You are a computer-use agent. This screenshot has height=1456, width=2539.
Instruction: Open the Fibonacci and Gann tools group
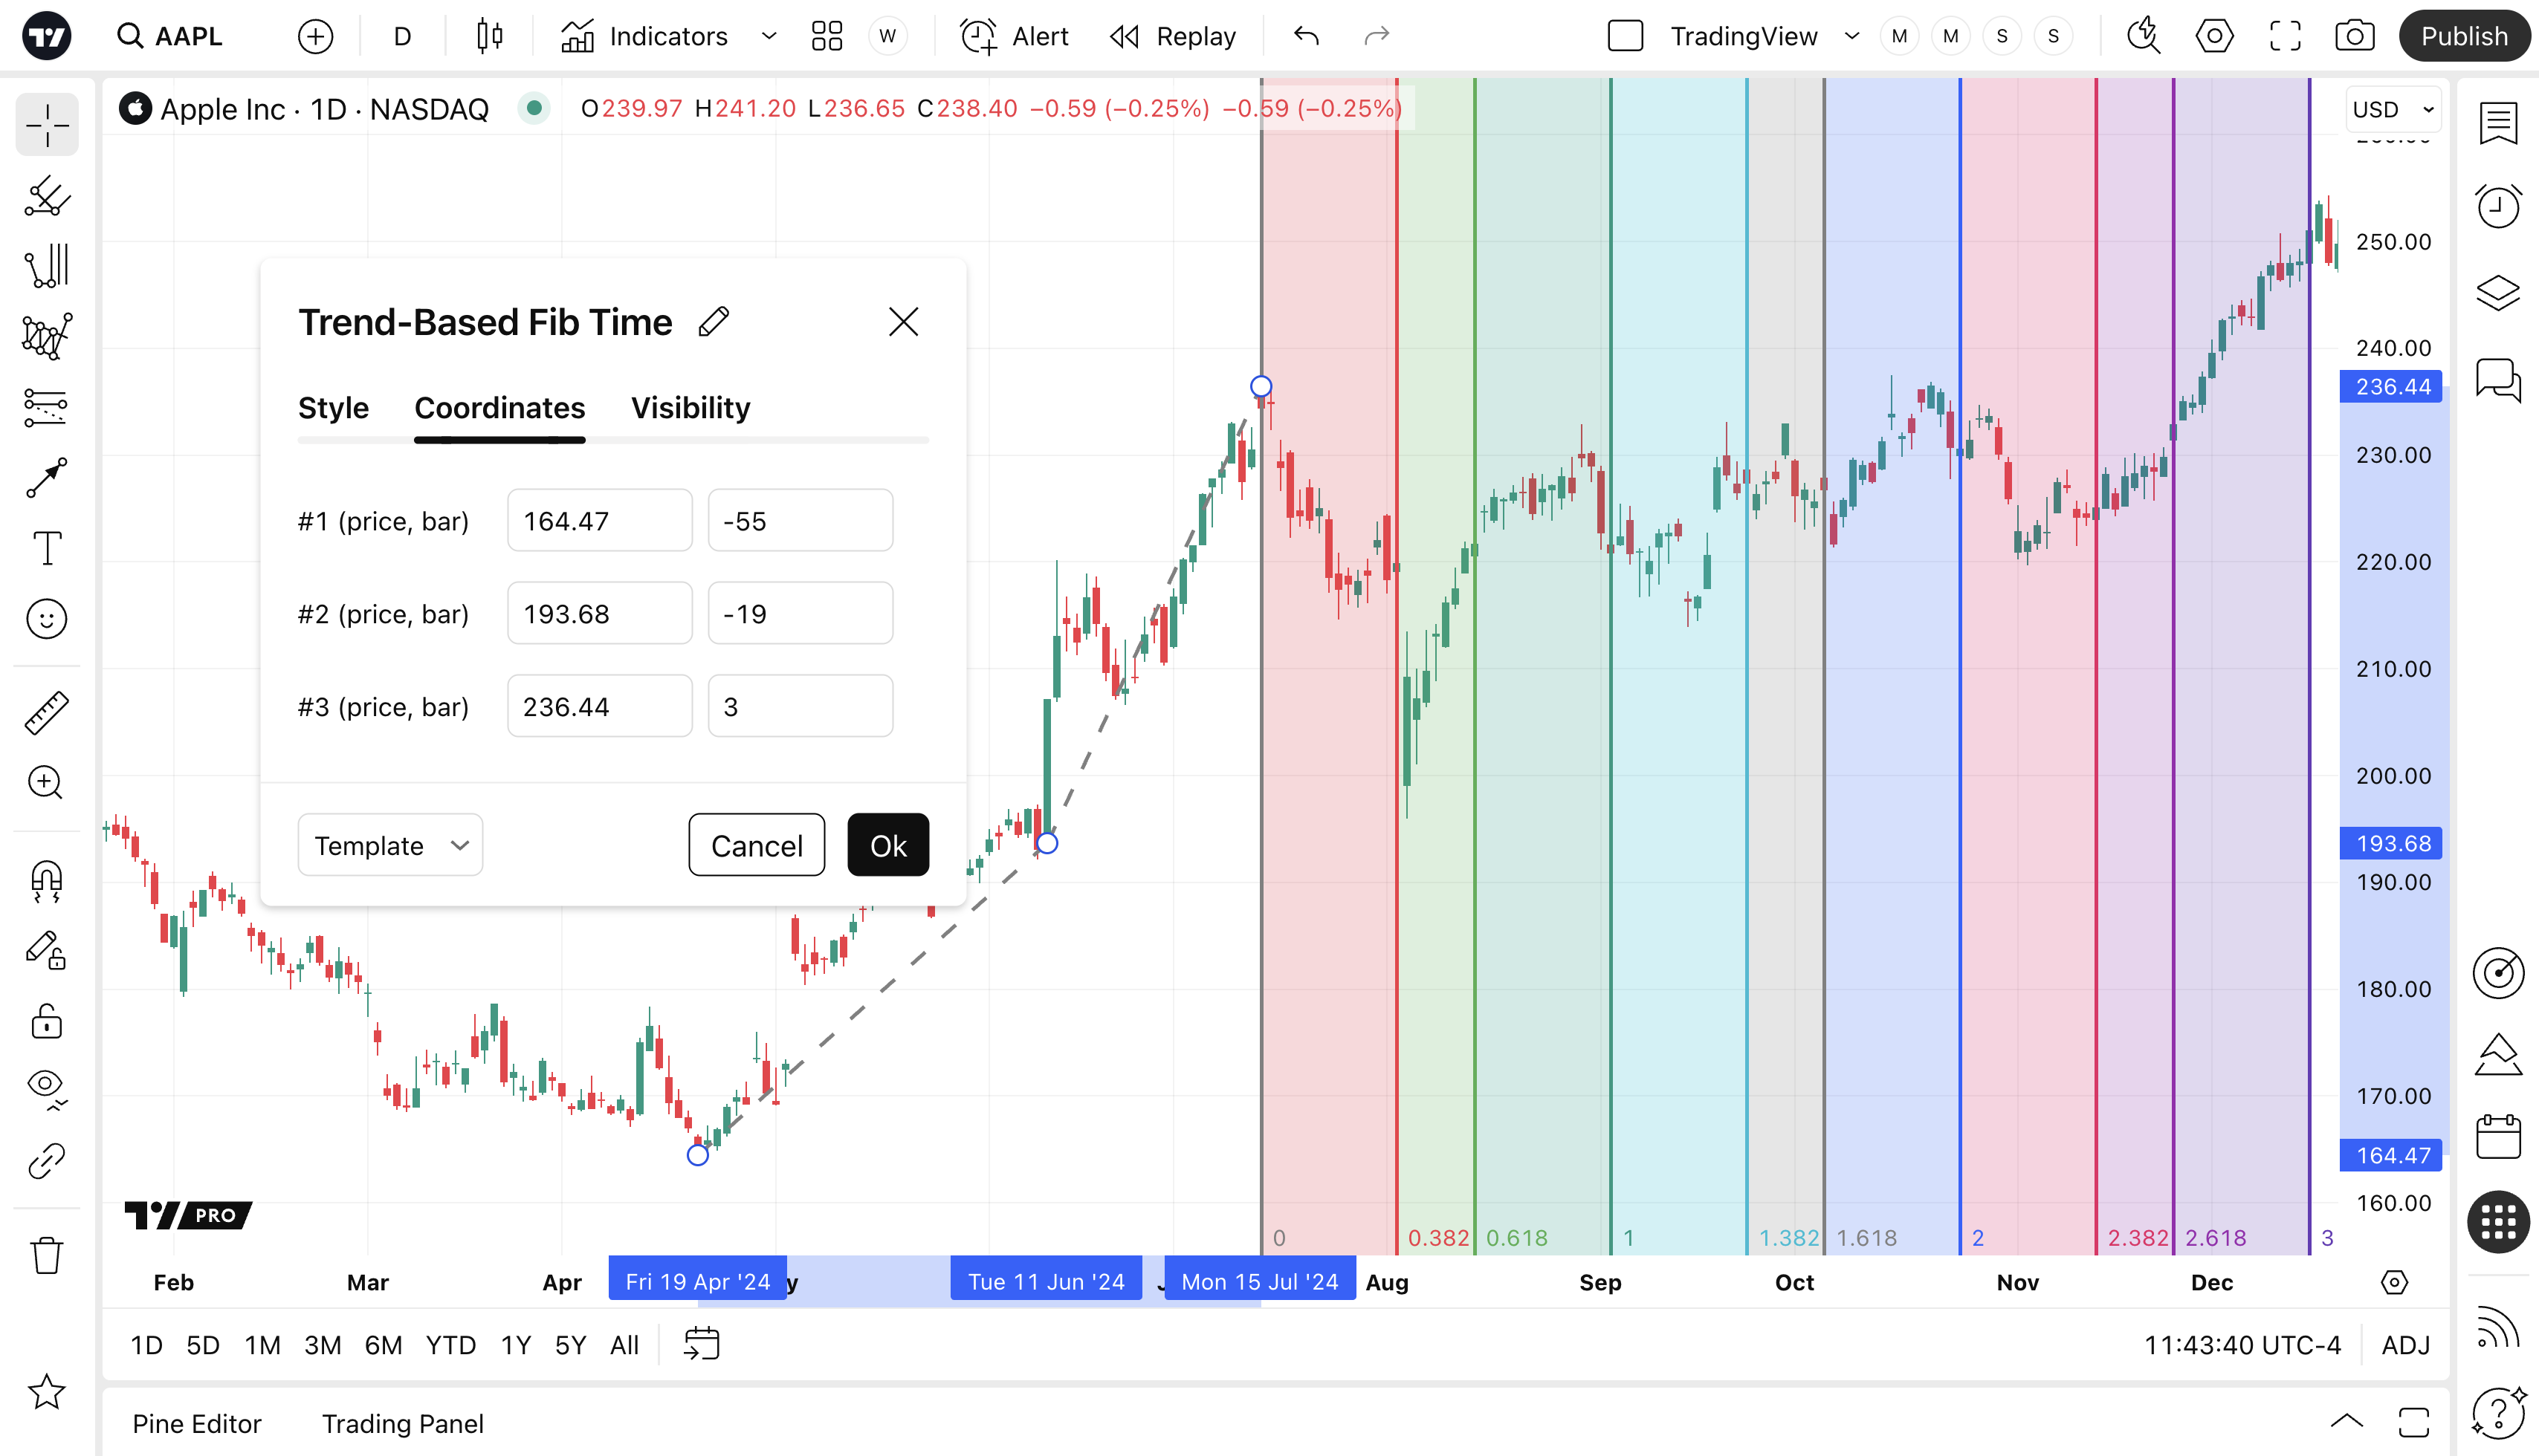click(x=46, y=267)
